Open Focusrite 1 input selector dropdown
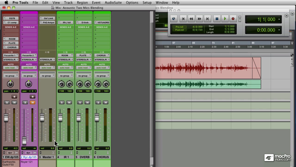This screenshot has width=296, height=167. [x=11, y=55]
